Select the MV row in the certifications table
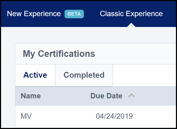 point(66,116)
